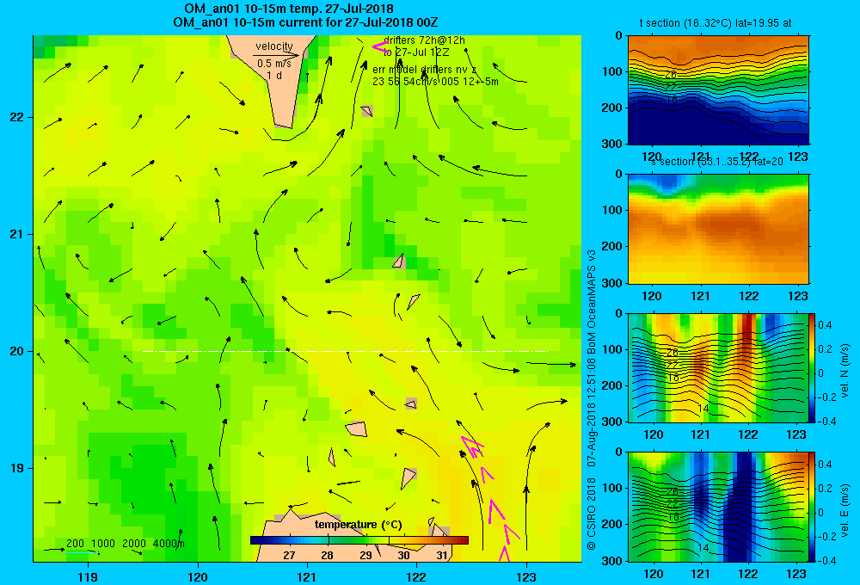Click the longitude axis label "123" on main map

(526, 576)
